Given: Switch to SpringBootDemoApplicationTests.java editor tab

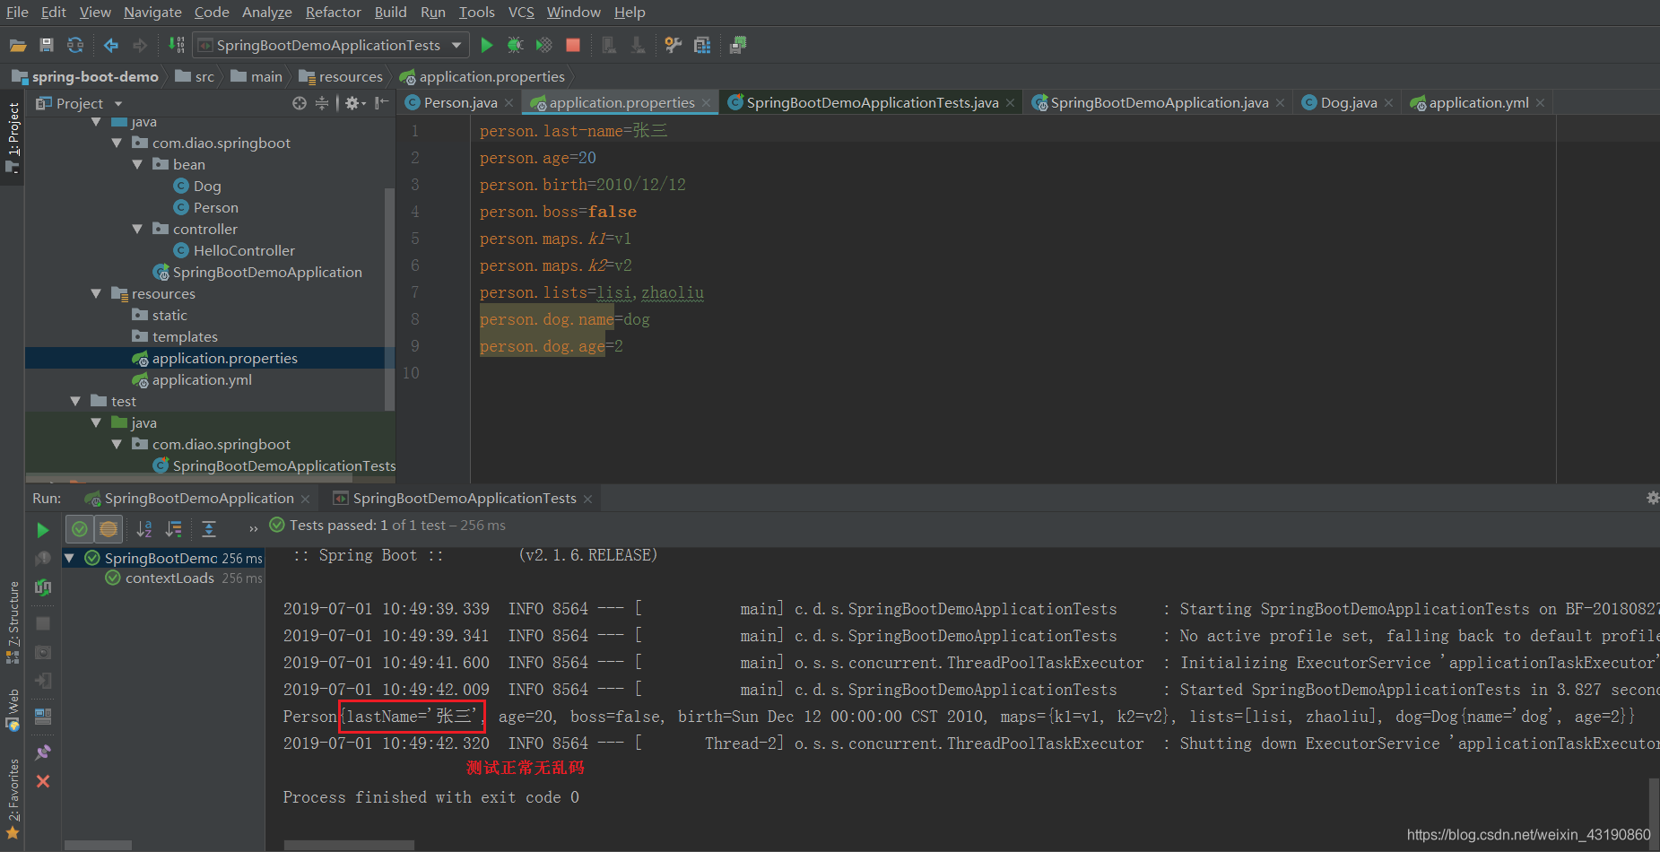Looking at the screenshot, I should [x=872, y=102].
